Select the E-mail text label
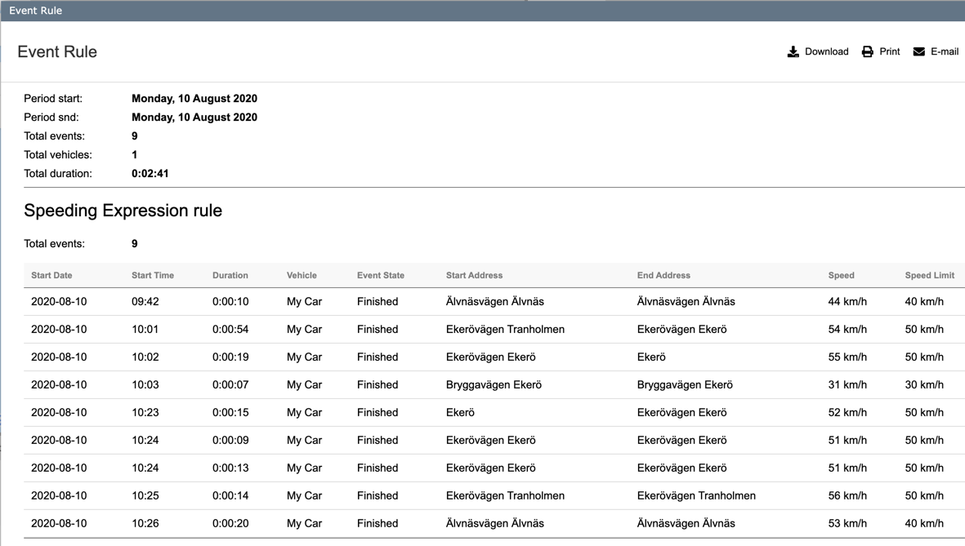 tap(945, 51)
